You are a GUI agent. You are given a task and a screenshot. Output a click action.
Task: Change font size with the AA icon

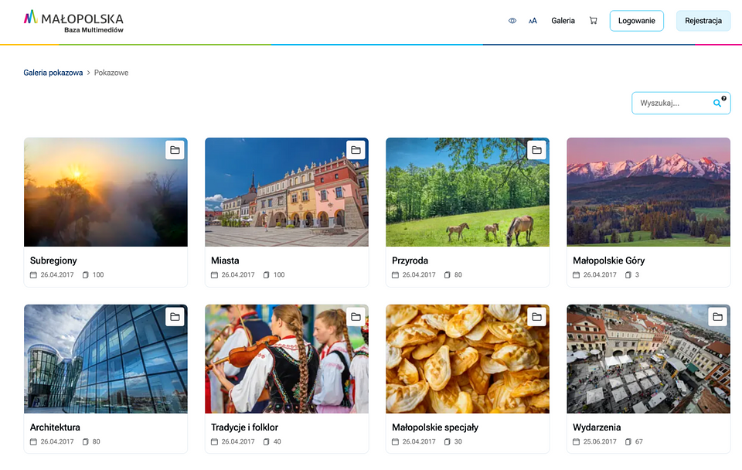click(533, 21)
